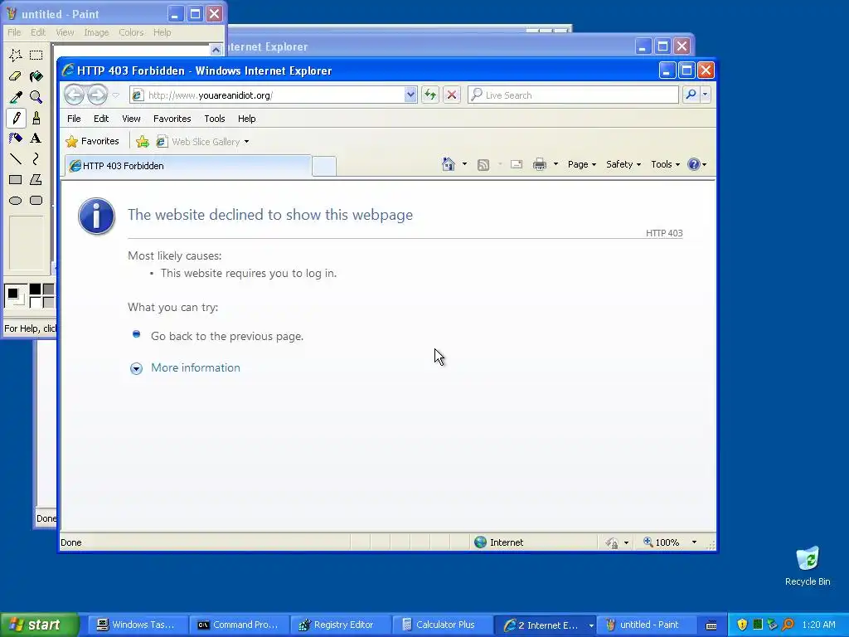The width and height of the screenshot is (849, 637).
Task: Click Go back to the previous page
Action: [x=227, y=337]
